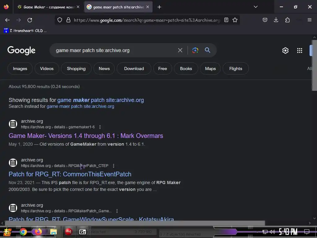Search instead for game maer patch
The image size is (317, 238).
pyautogui.click(x=80, y=107)
